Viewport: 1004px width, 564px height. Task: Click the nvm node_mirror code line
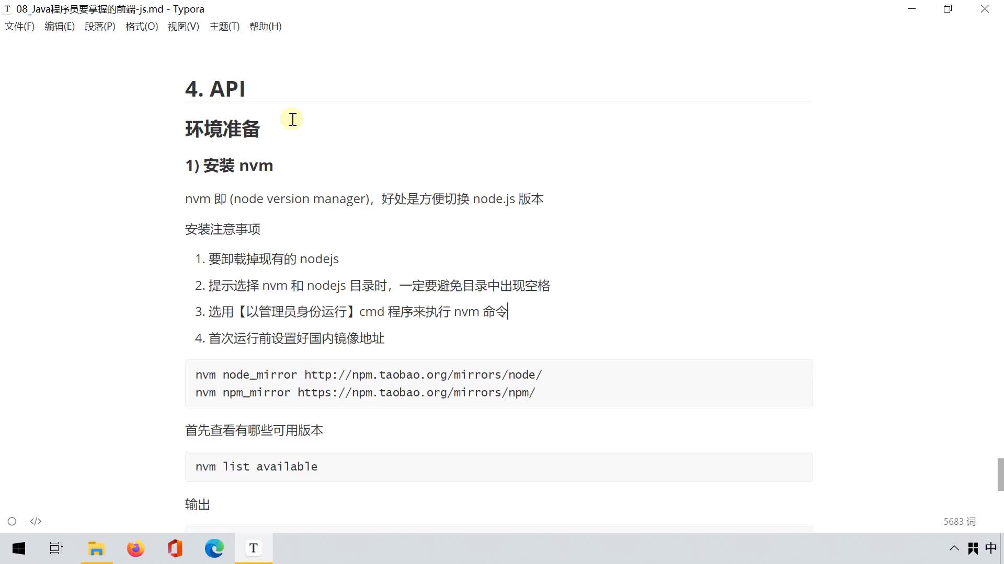[x=369, y=375]
